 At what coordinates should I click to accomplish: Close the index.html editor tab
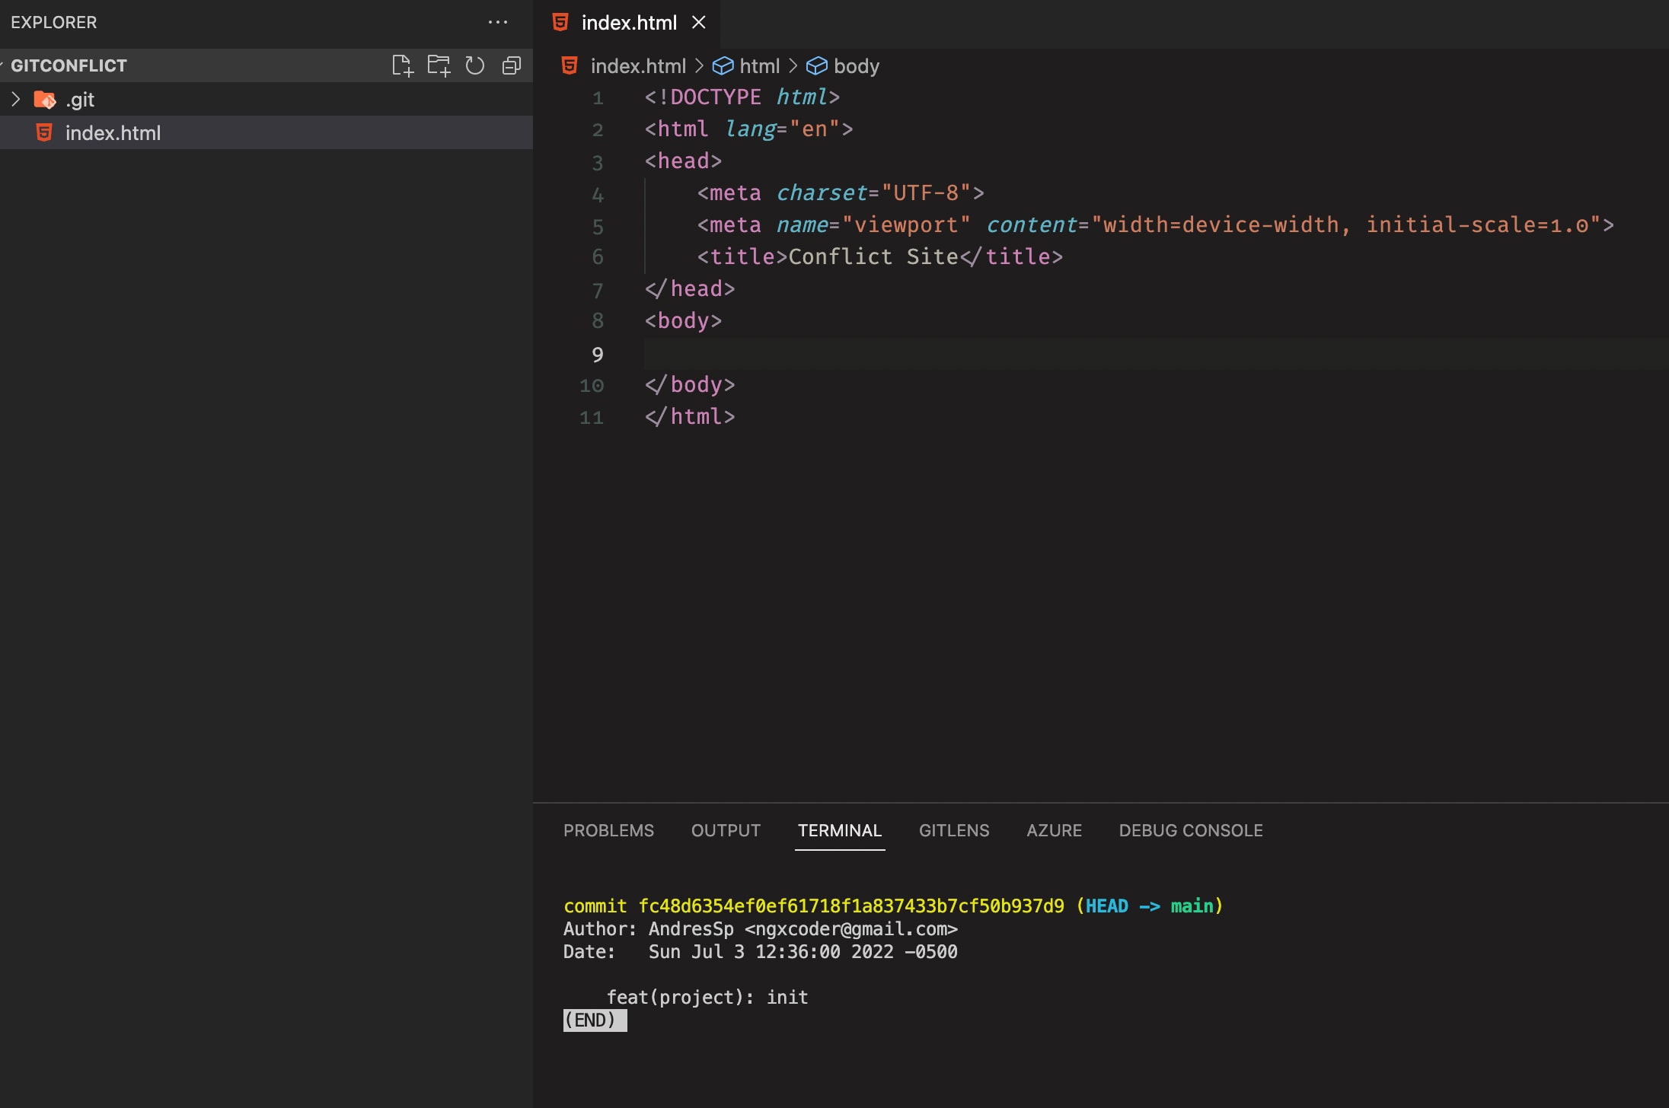(x=699, y=22)
